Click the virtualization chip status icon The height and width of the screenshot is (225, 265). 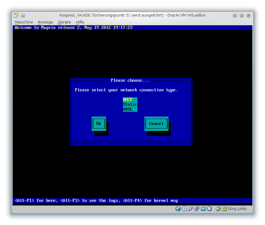(x=210, y=209)
